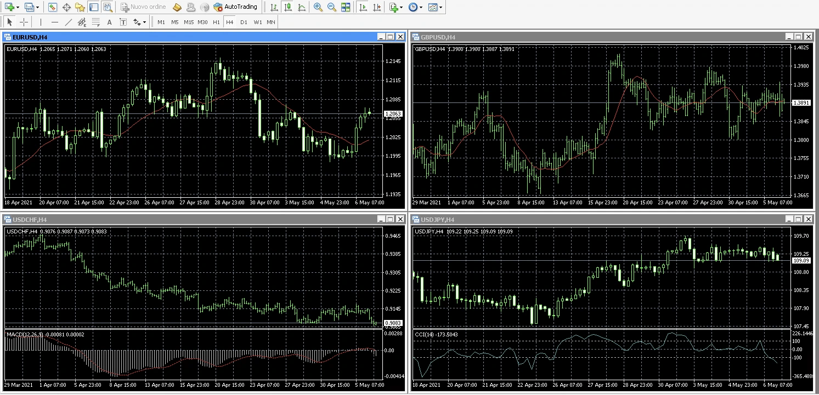The width and height of the screenshot is (819, 395).
Task: Select the M15 timeframe
Action: tap(189, 22)
